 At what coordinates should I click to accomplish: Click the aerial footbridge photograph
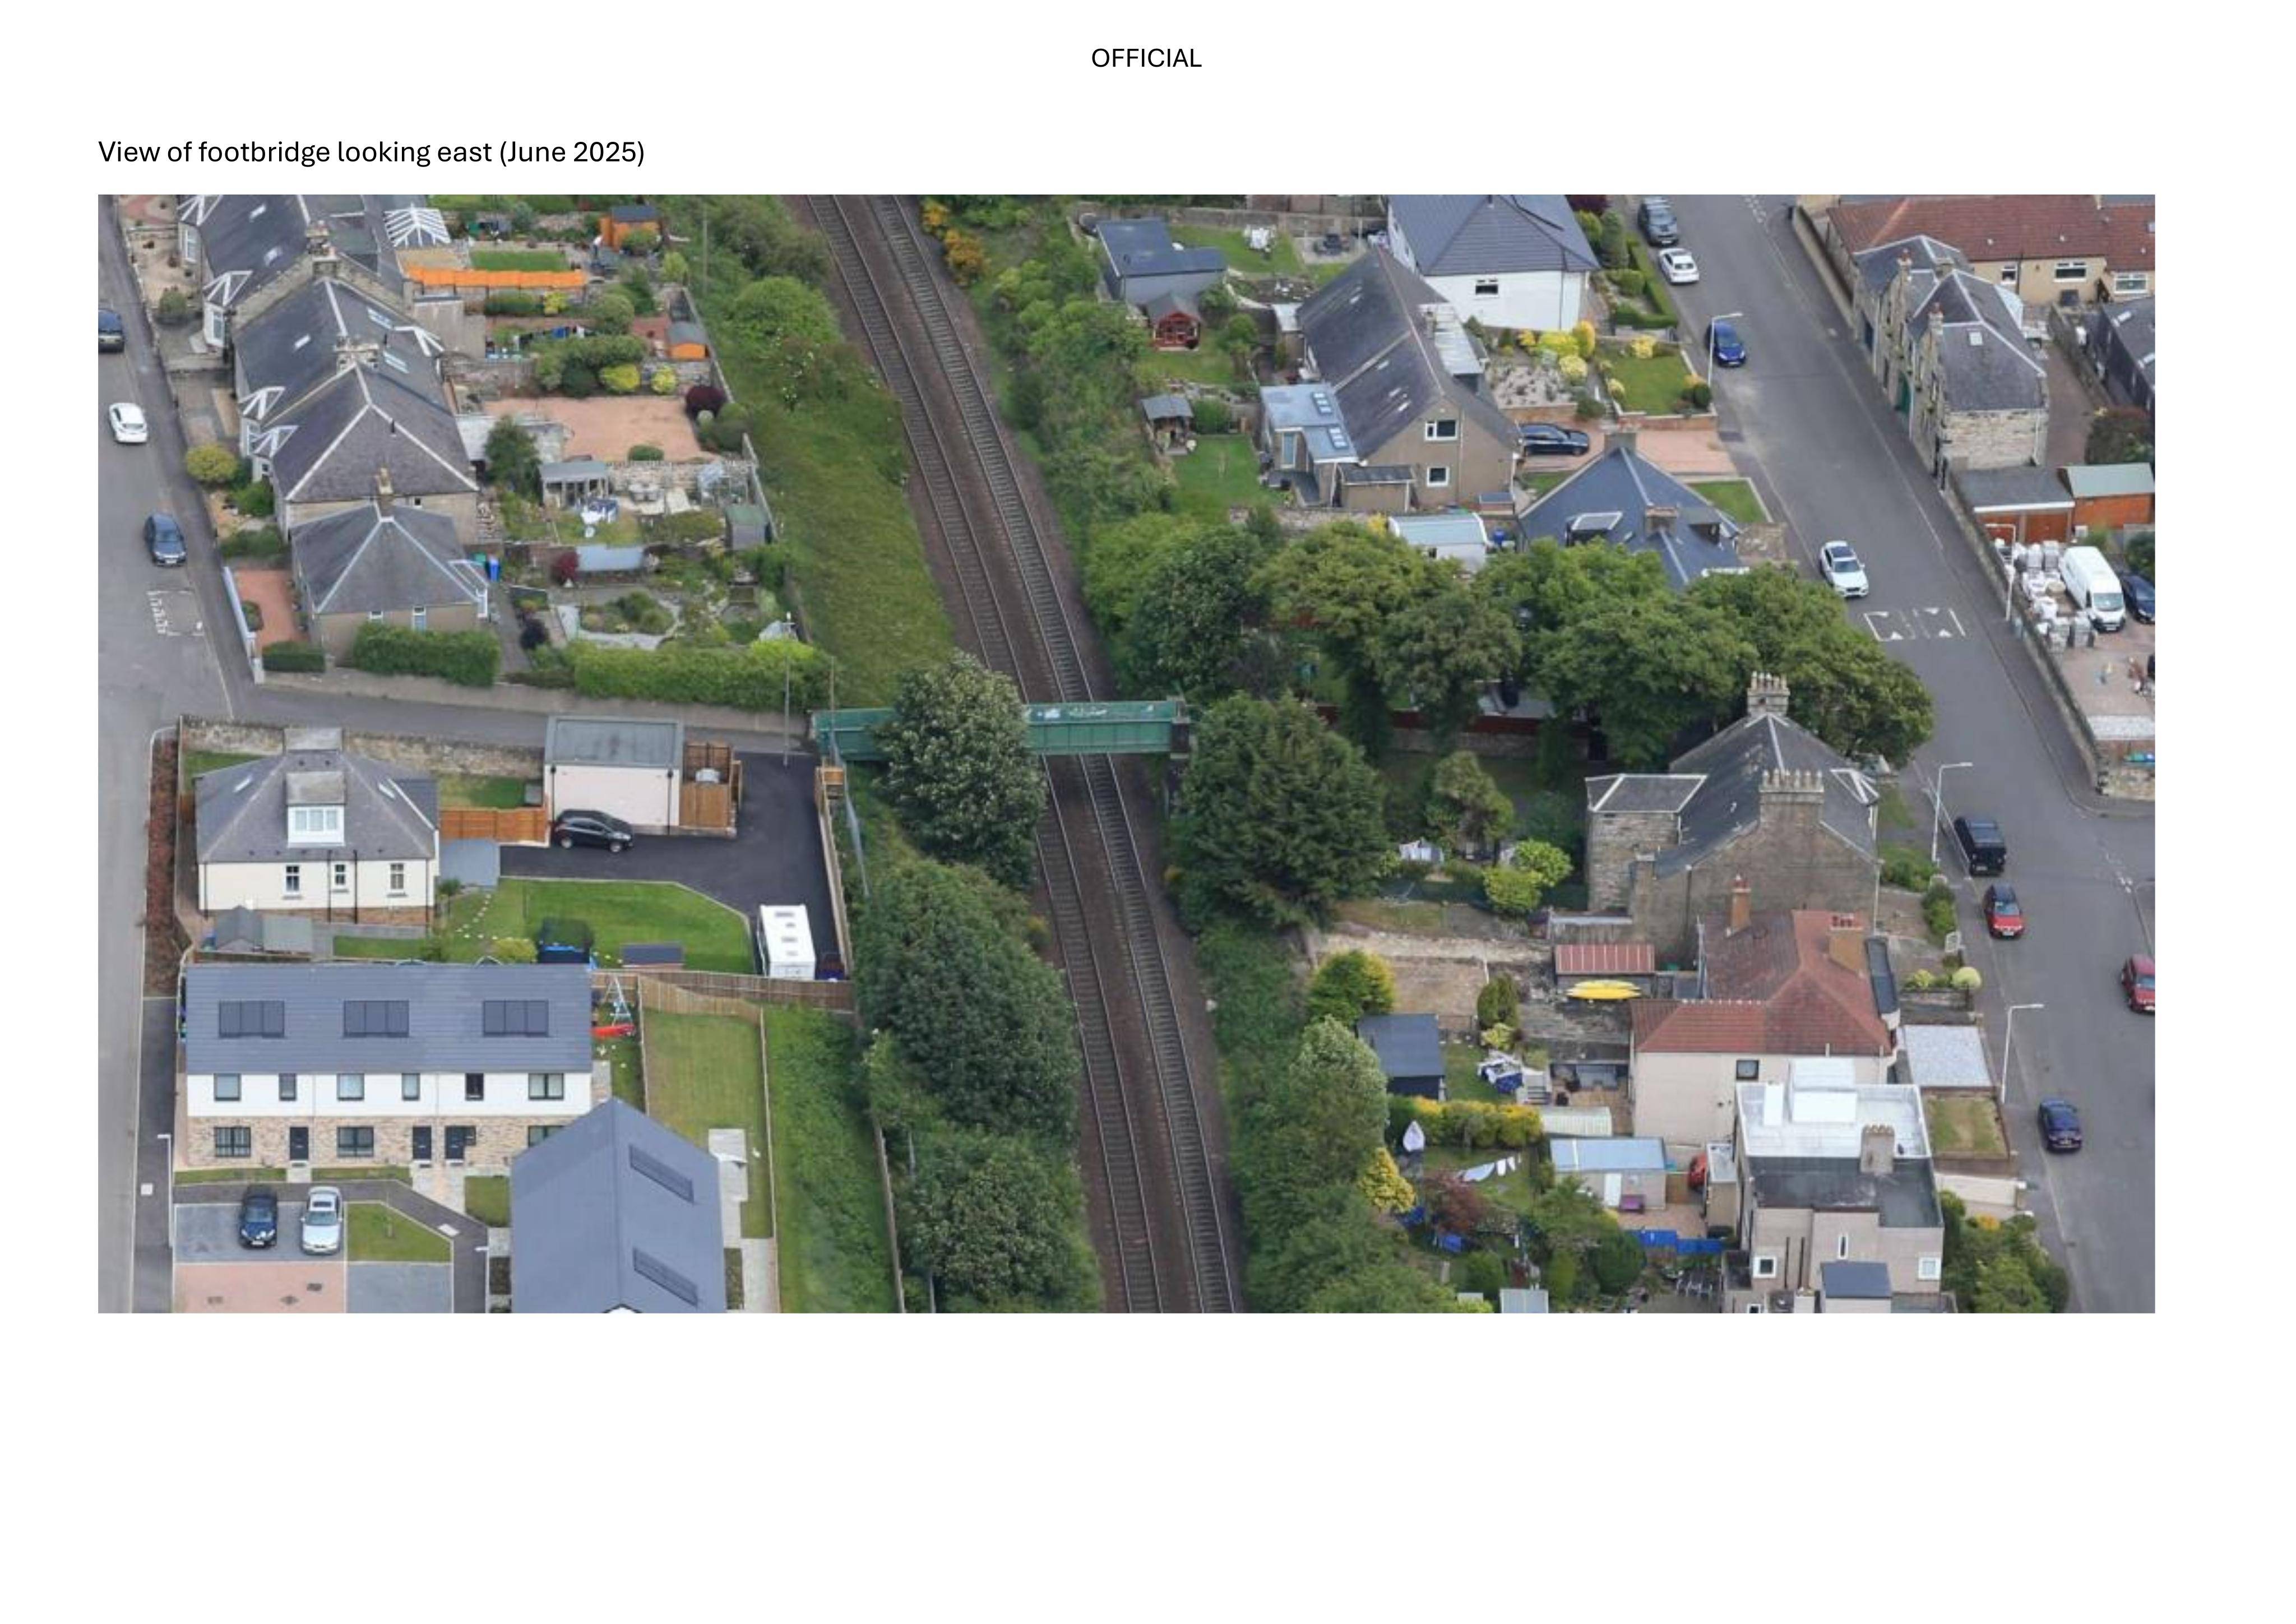click(x=1126, y=754)
